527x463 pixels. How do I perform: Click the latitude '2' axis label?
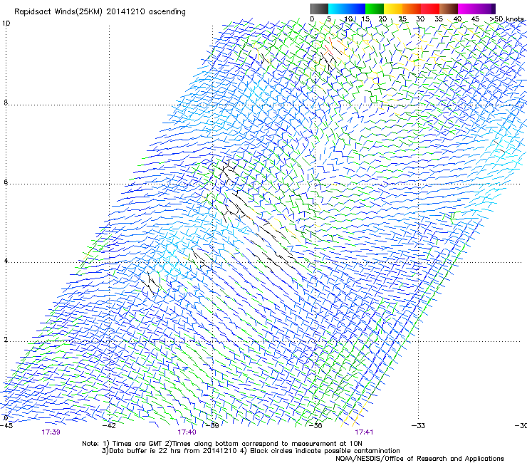(6, 340)
